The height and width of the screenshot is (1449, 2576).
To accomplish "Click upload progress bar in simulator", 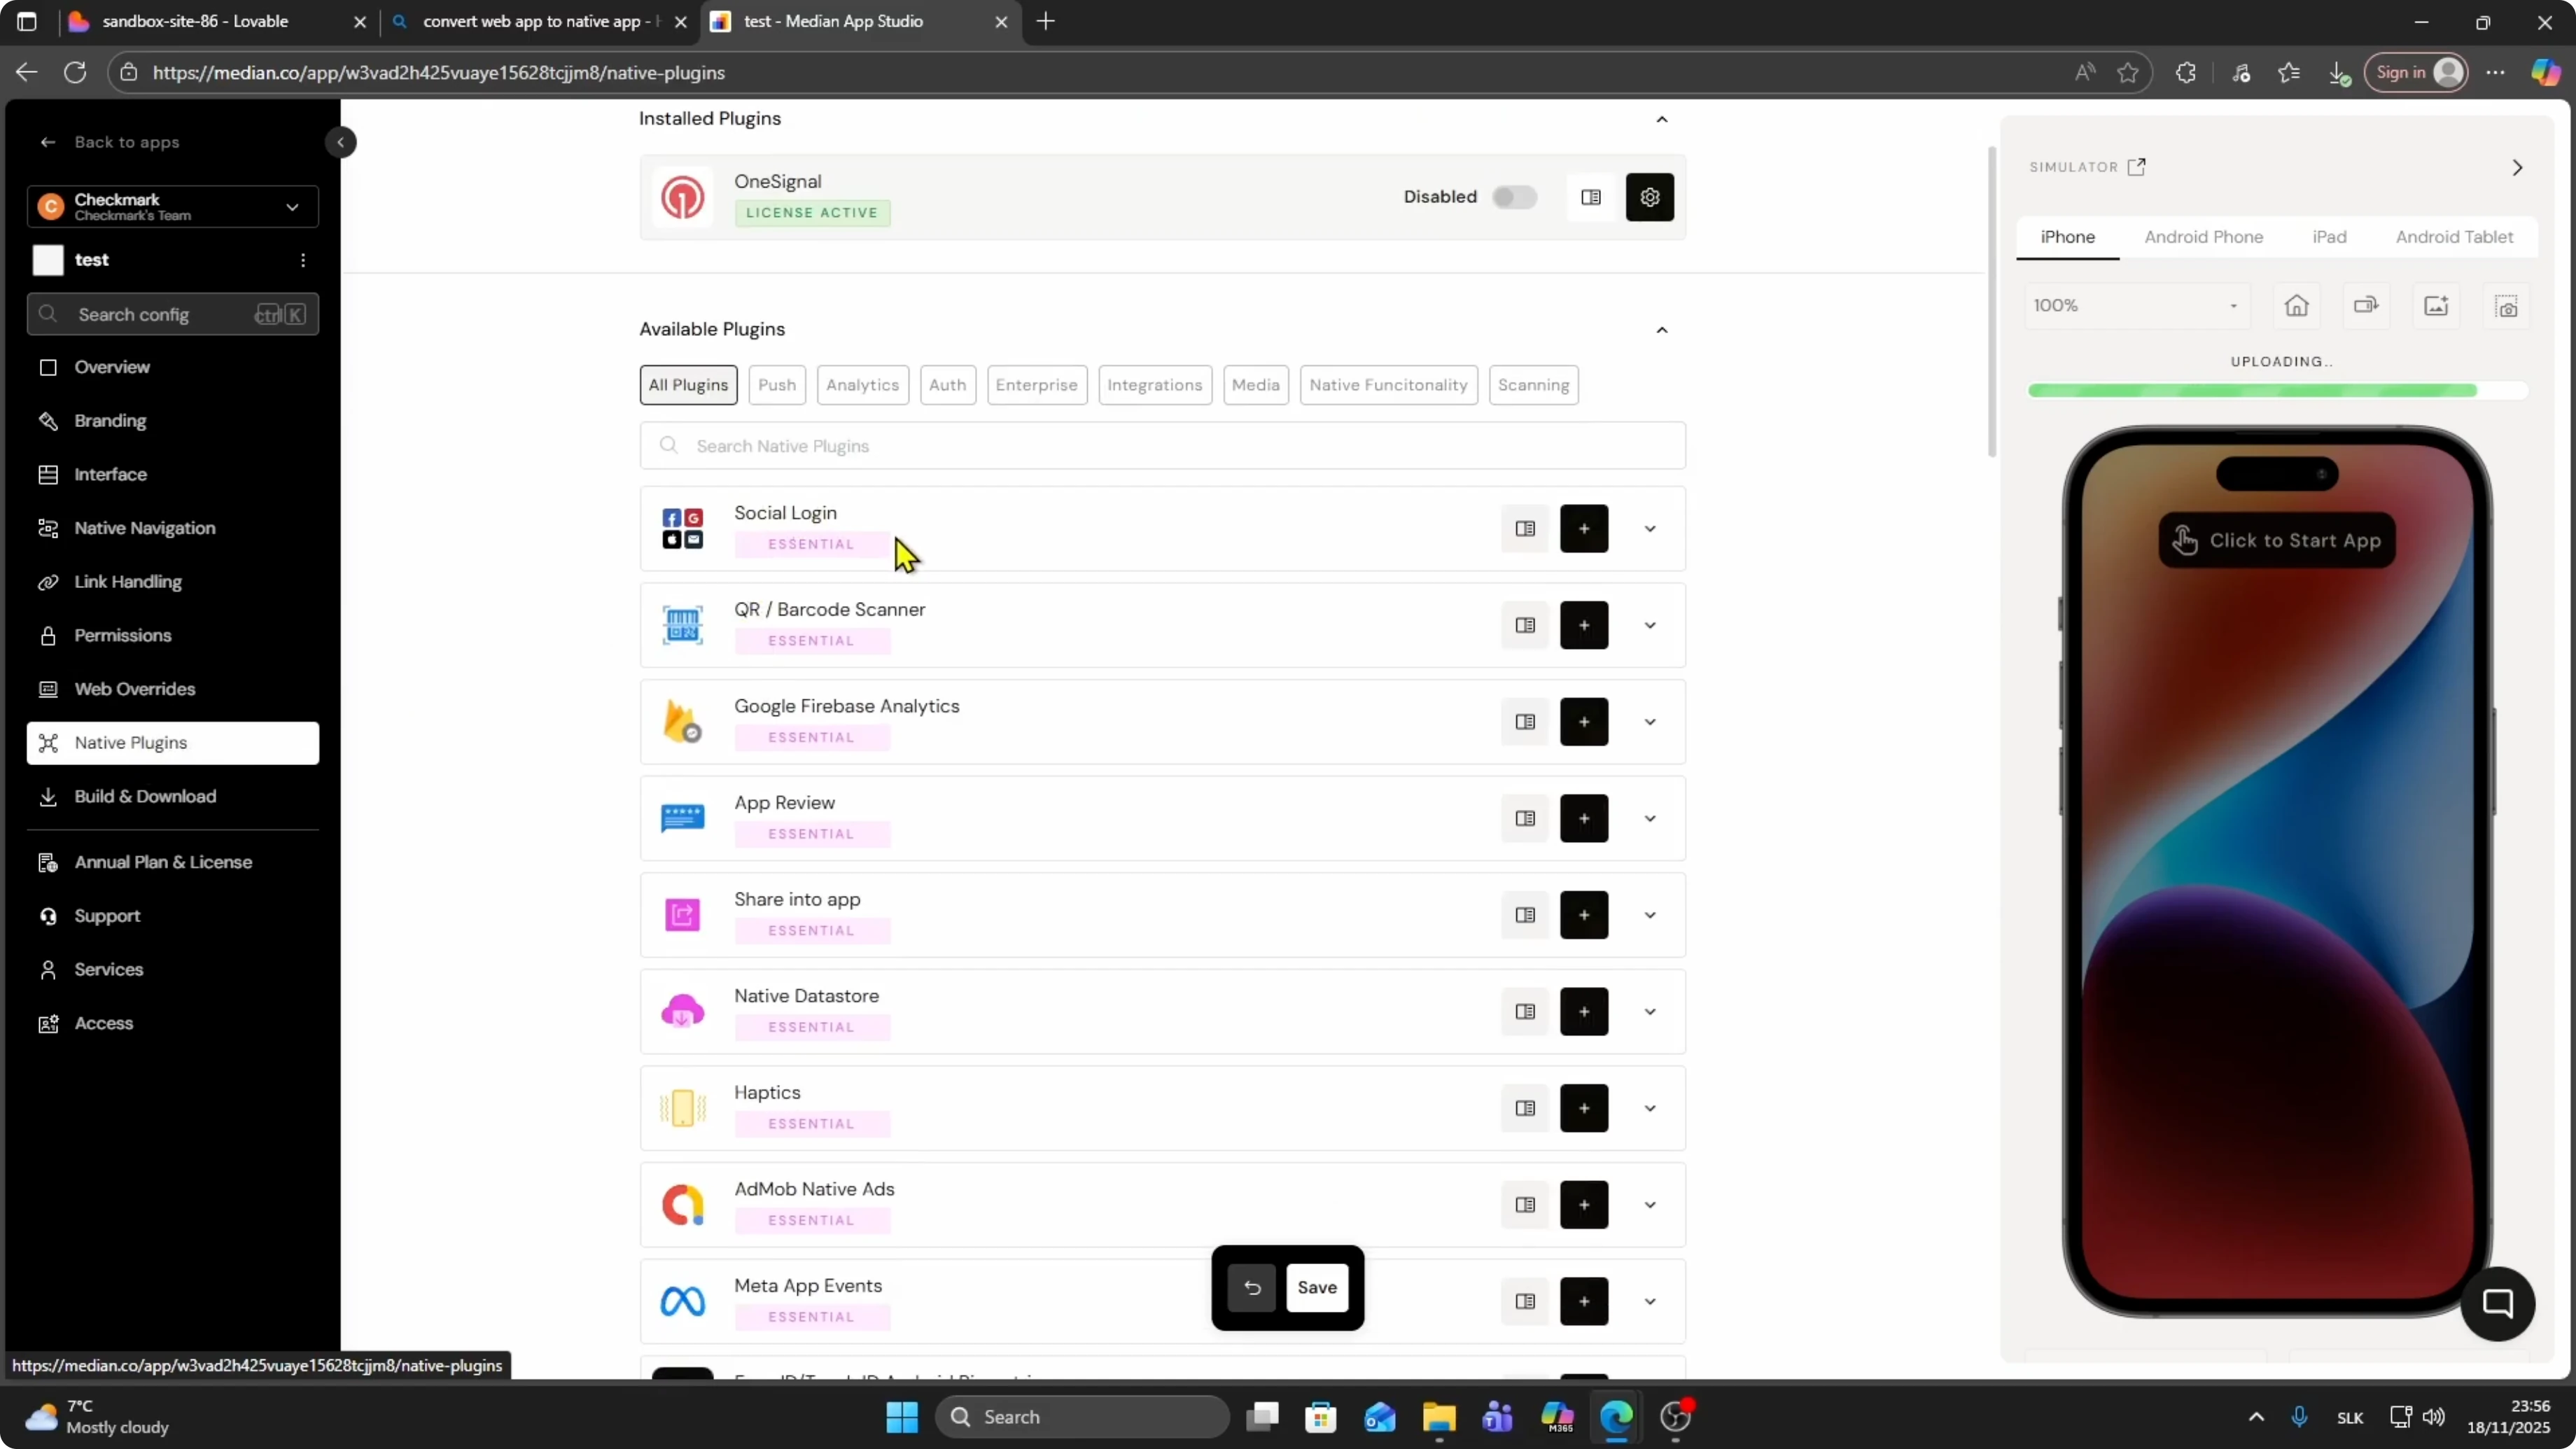I will 2277,391.
